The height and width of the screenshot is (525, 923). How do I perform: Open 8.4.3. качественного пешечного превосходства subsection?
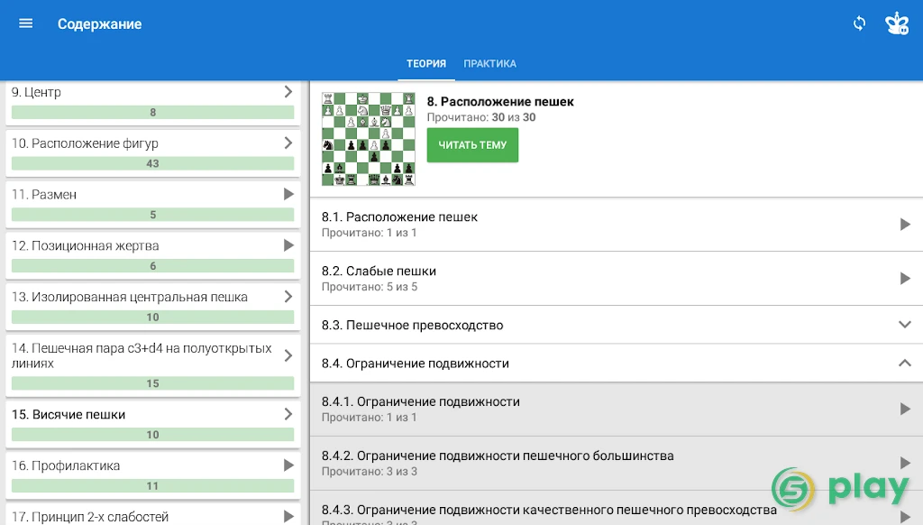pyautogui.click(x=617, y=509)
